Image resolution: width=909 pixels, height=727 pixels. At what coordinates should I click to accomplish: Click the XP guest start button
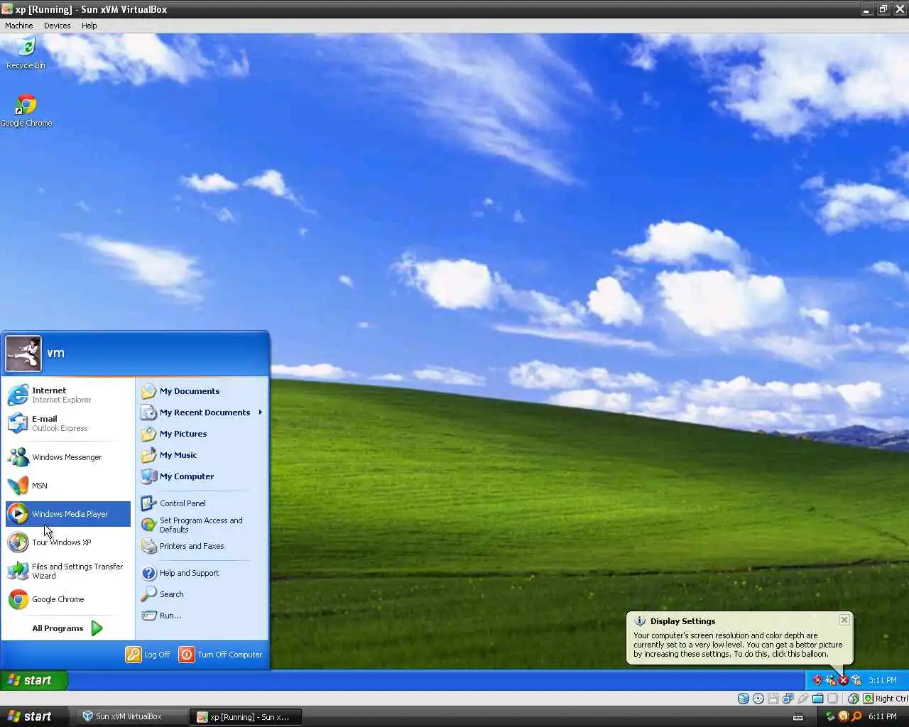(x=34, y=680)
